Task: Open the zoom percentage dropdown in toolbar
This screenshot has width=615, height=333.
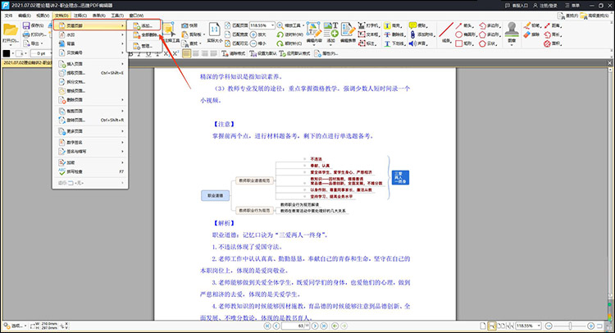Action: [x=273, y=25]
